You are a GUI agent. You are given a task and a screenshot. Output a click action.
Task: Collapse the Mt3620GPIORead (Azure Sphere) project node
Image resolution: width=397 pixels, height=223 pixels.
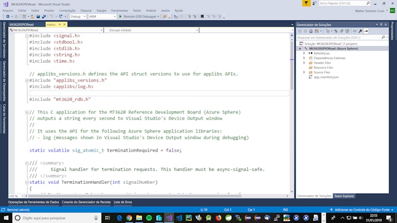[x=300, y=49]
